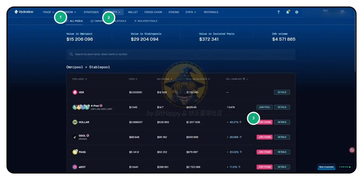This screenshot has height=180, width=363.
Task: Click the aDOT token icon
Action: (75, 167)
